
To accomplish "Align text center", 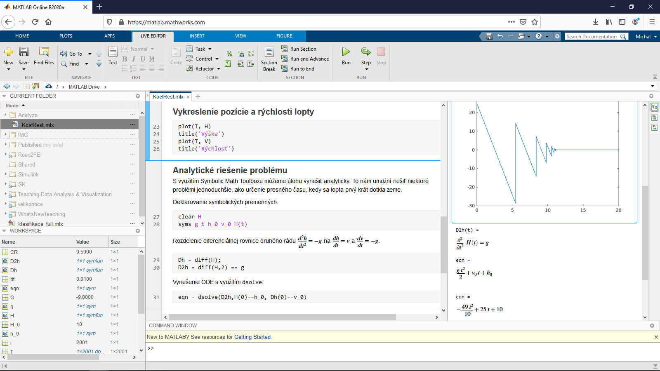I will pyautogui.click(x=152, y=68).
